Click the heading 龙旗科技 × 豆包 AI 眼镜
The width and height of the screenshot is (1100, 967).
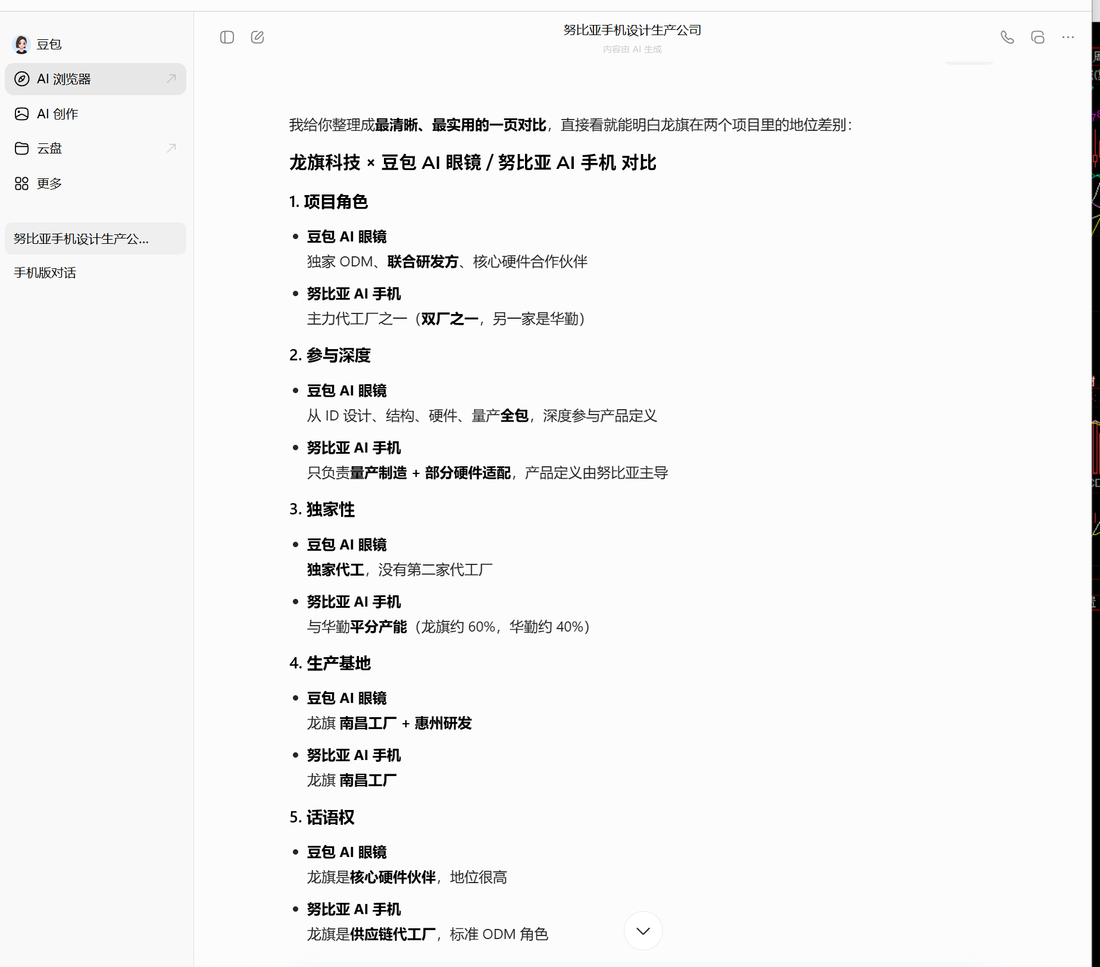473,162
